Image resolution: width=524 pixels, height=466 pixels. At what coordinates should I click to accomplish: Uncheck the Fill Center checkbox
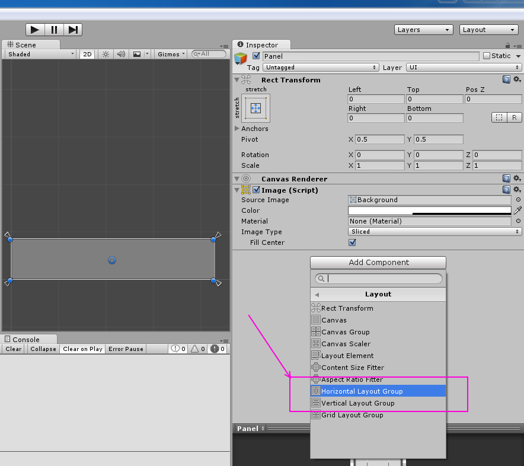point(352,242)
